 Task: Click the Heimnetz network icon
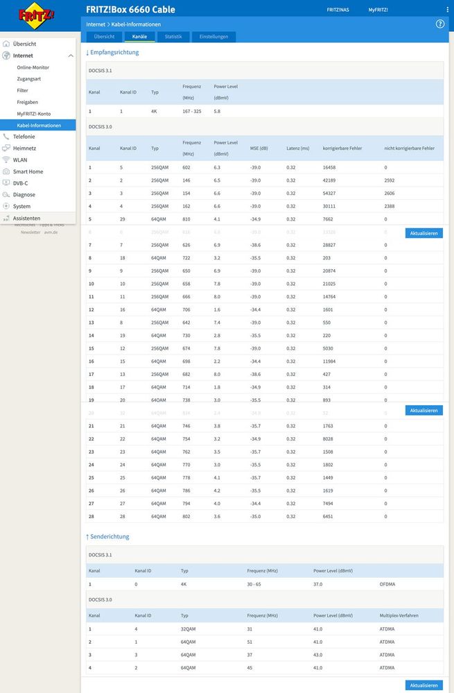[x=6, y=148]
